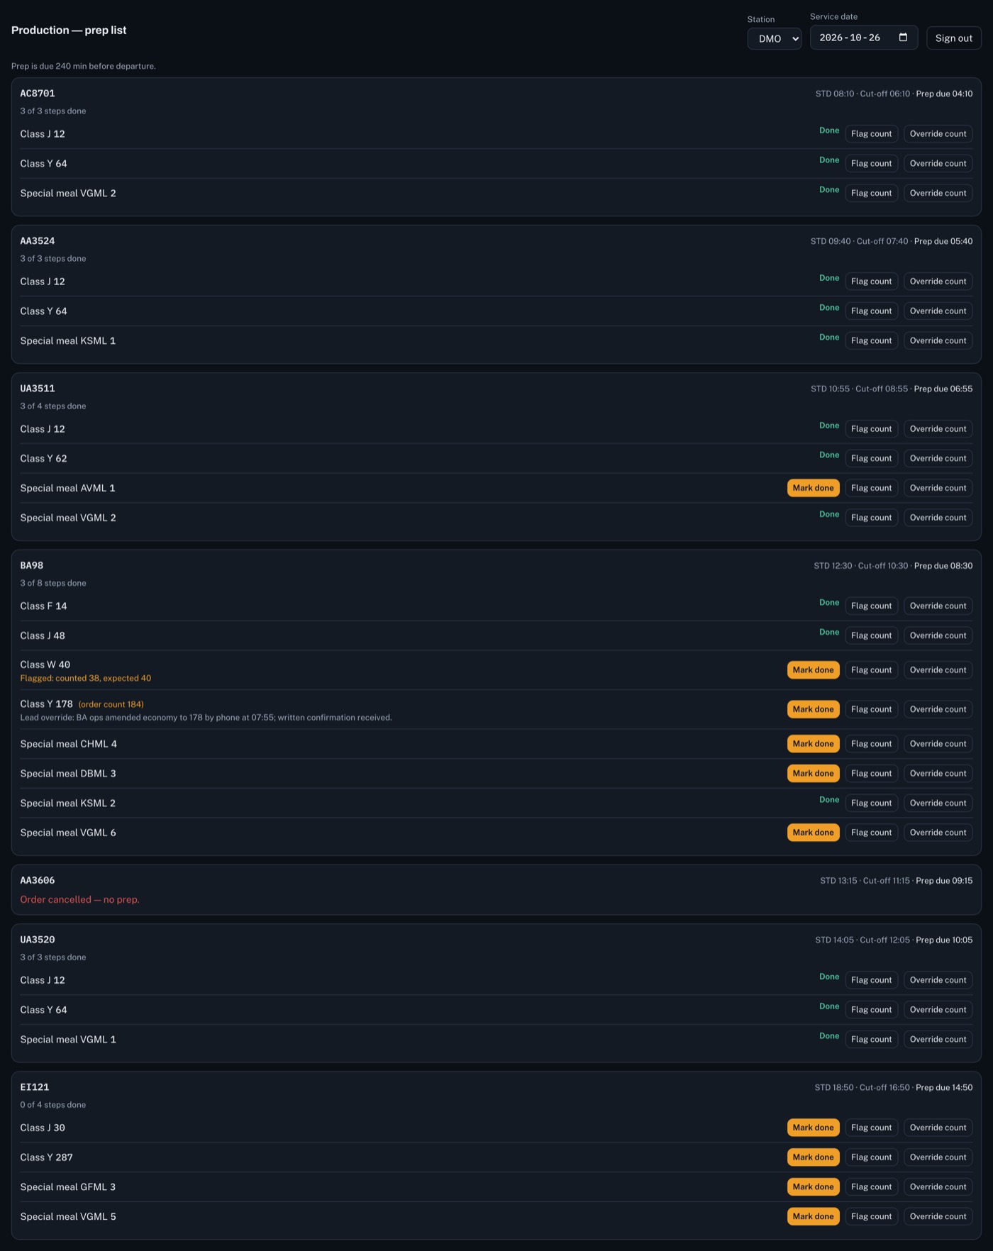Mark done BA98 Special meal DBML 3
993x1251 pixels.
[814, 774]
